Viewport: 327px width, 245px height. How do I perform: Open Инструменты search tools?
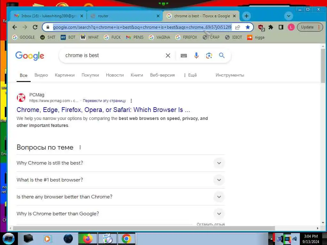tap(230, 75)
